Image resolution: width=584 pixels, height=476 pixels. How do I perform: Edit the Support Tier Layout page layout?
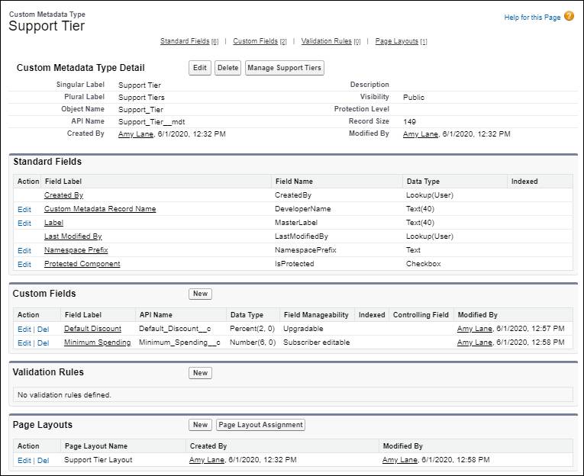[24, 461]
